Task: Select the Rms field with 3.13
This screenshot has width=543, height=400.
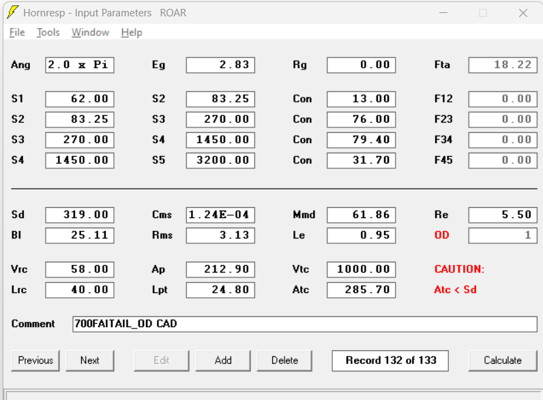Action: point(220,235)
